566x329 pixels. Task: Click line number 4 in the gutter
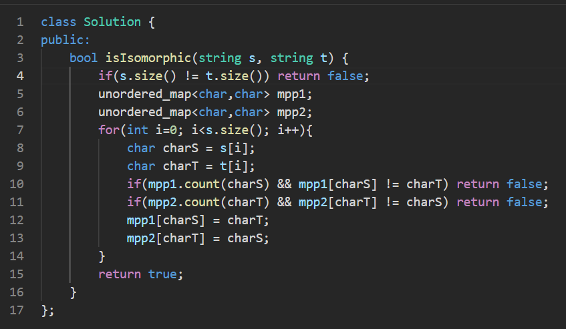click(x=20, y=76)
